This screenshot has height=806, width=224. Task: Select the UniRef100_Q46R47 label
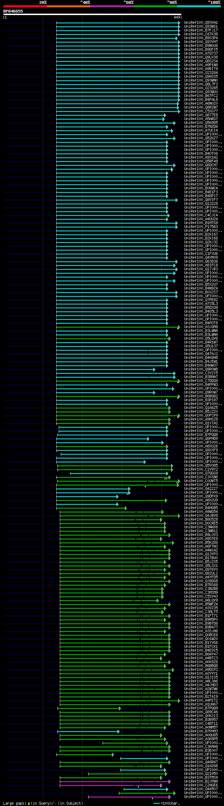coord(201,762)
